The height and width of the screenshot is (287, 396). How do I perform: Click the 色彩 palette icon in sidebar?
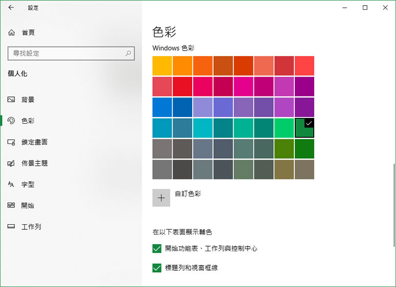point(11,121)
